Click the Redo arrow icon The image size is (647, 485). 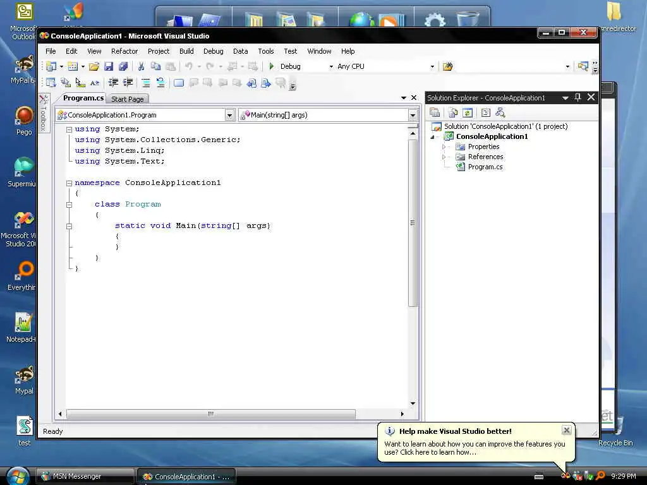click(x=210, y=66)
